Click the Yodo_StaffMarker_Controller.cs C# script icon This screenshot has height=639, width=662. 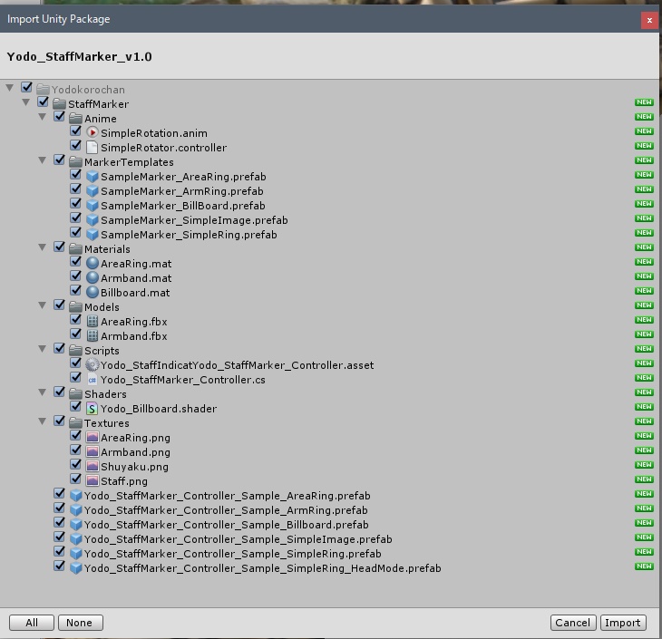coord(92,380)
